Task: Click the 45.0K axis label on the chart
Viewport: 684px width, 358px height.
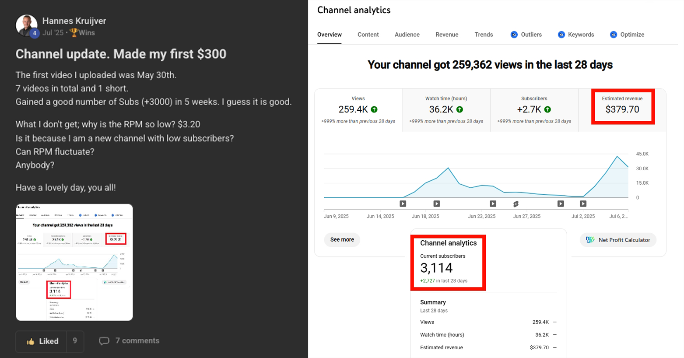Action: [642, 154]
